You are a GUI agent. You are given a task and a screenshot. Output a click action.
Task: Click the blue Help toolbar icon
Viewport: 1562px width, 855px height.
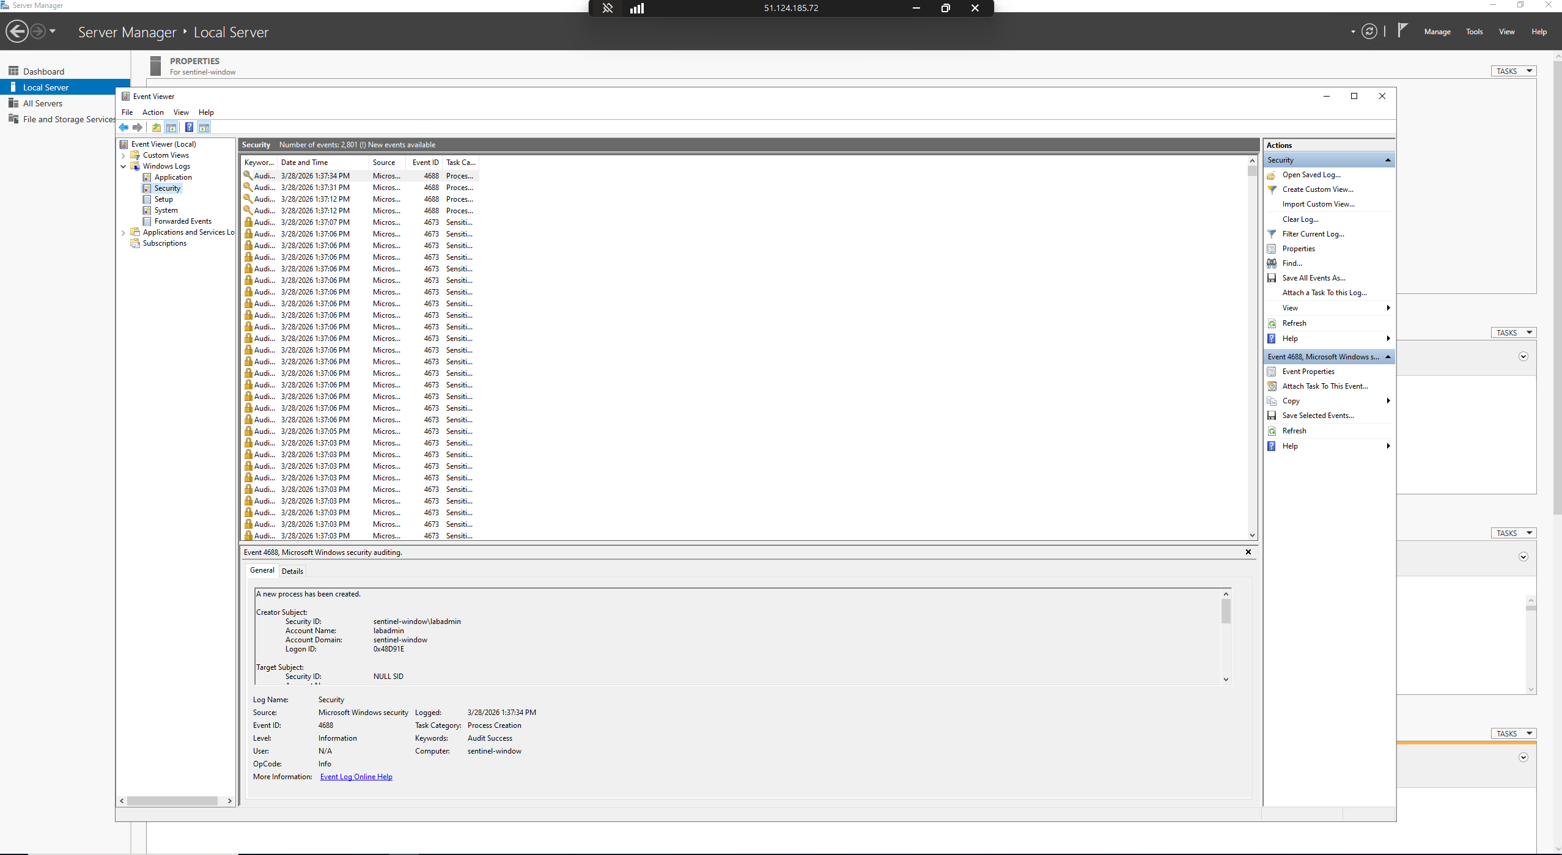point(189,127)
